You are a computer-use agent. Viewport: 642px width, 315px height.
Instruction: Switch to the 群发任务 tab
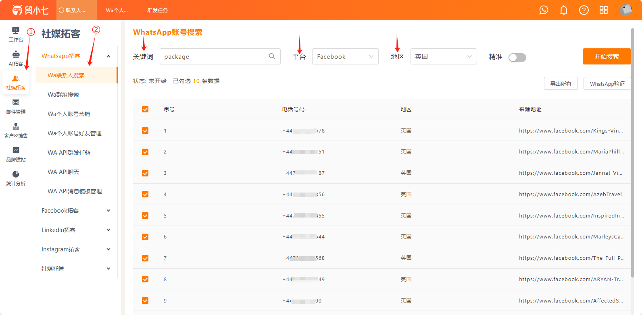[157, 10]
